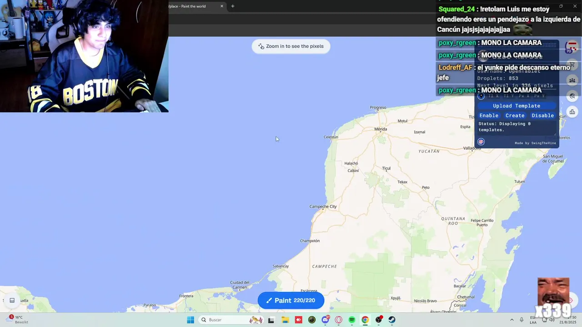Open OBS Studio from the taskbar
The image size is (582, 327).
click(378, 320)
